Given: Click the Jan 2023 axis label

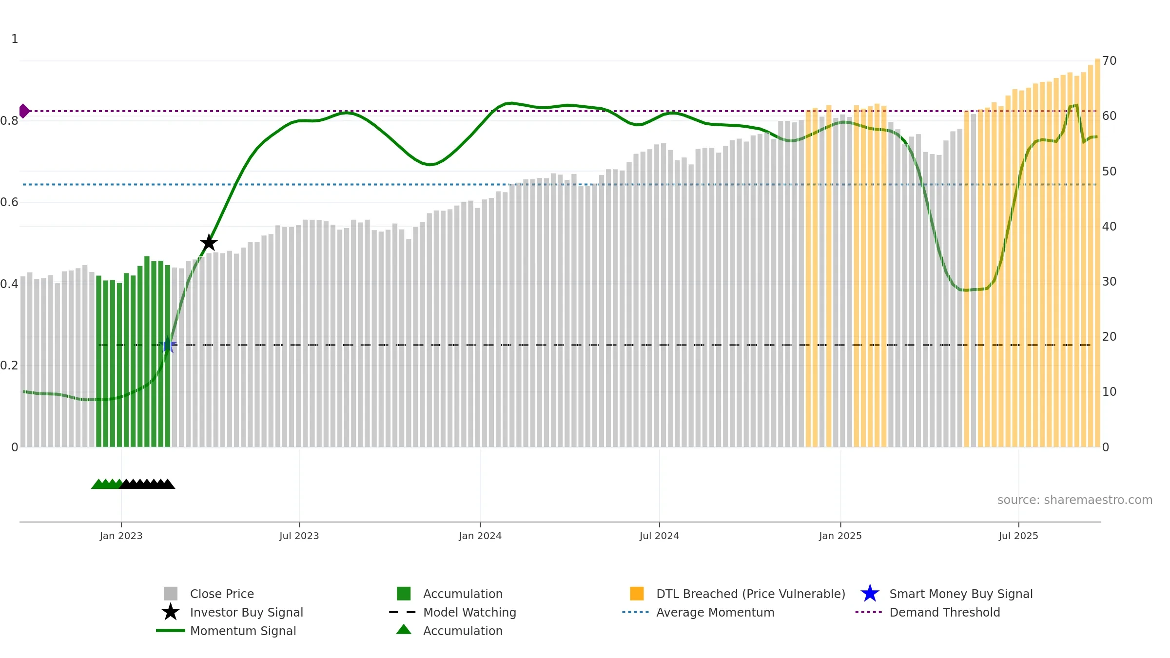Looking at the screenshot, I should 121,536.
